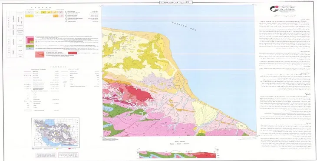
Task: Click the large yellow legend box in Quaternary row
Action: pyautogui.click(x=30, y=16)
